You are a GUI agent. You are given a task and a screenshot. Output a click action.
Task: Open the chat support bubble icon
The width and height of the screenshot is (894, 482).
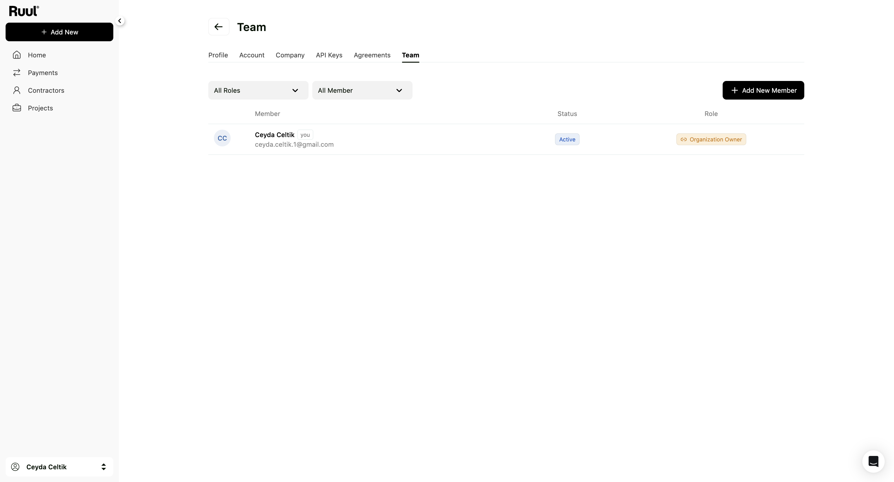coord(873,461)
